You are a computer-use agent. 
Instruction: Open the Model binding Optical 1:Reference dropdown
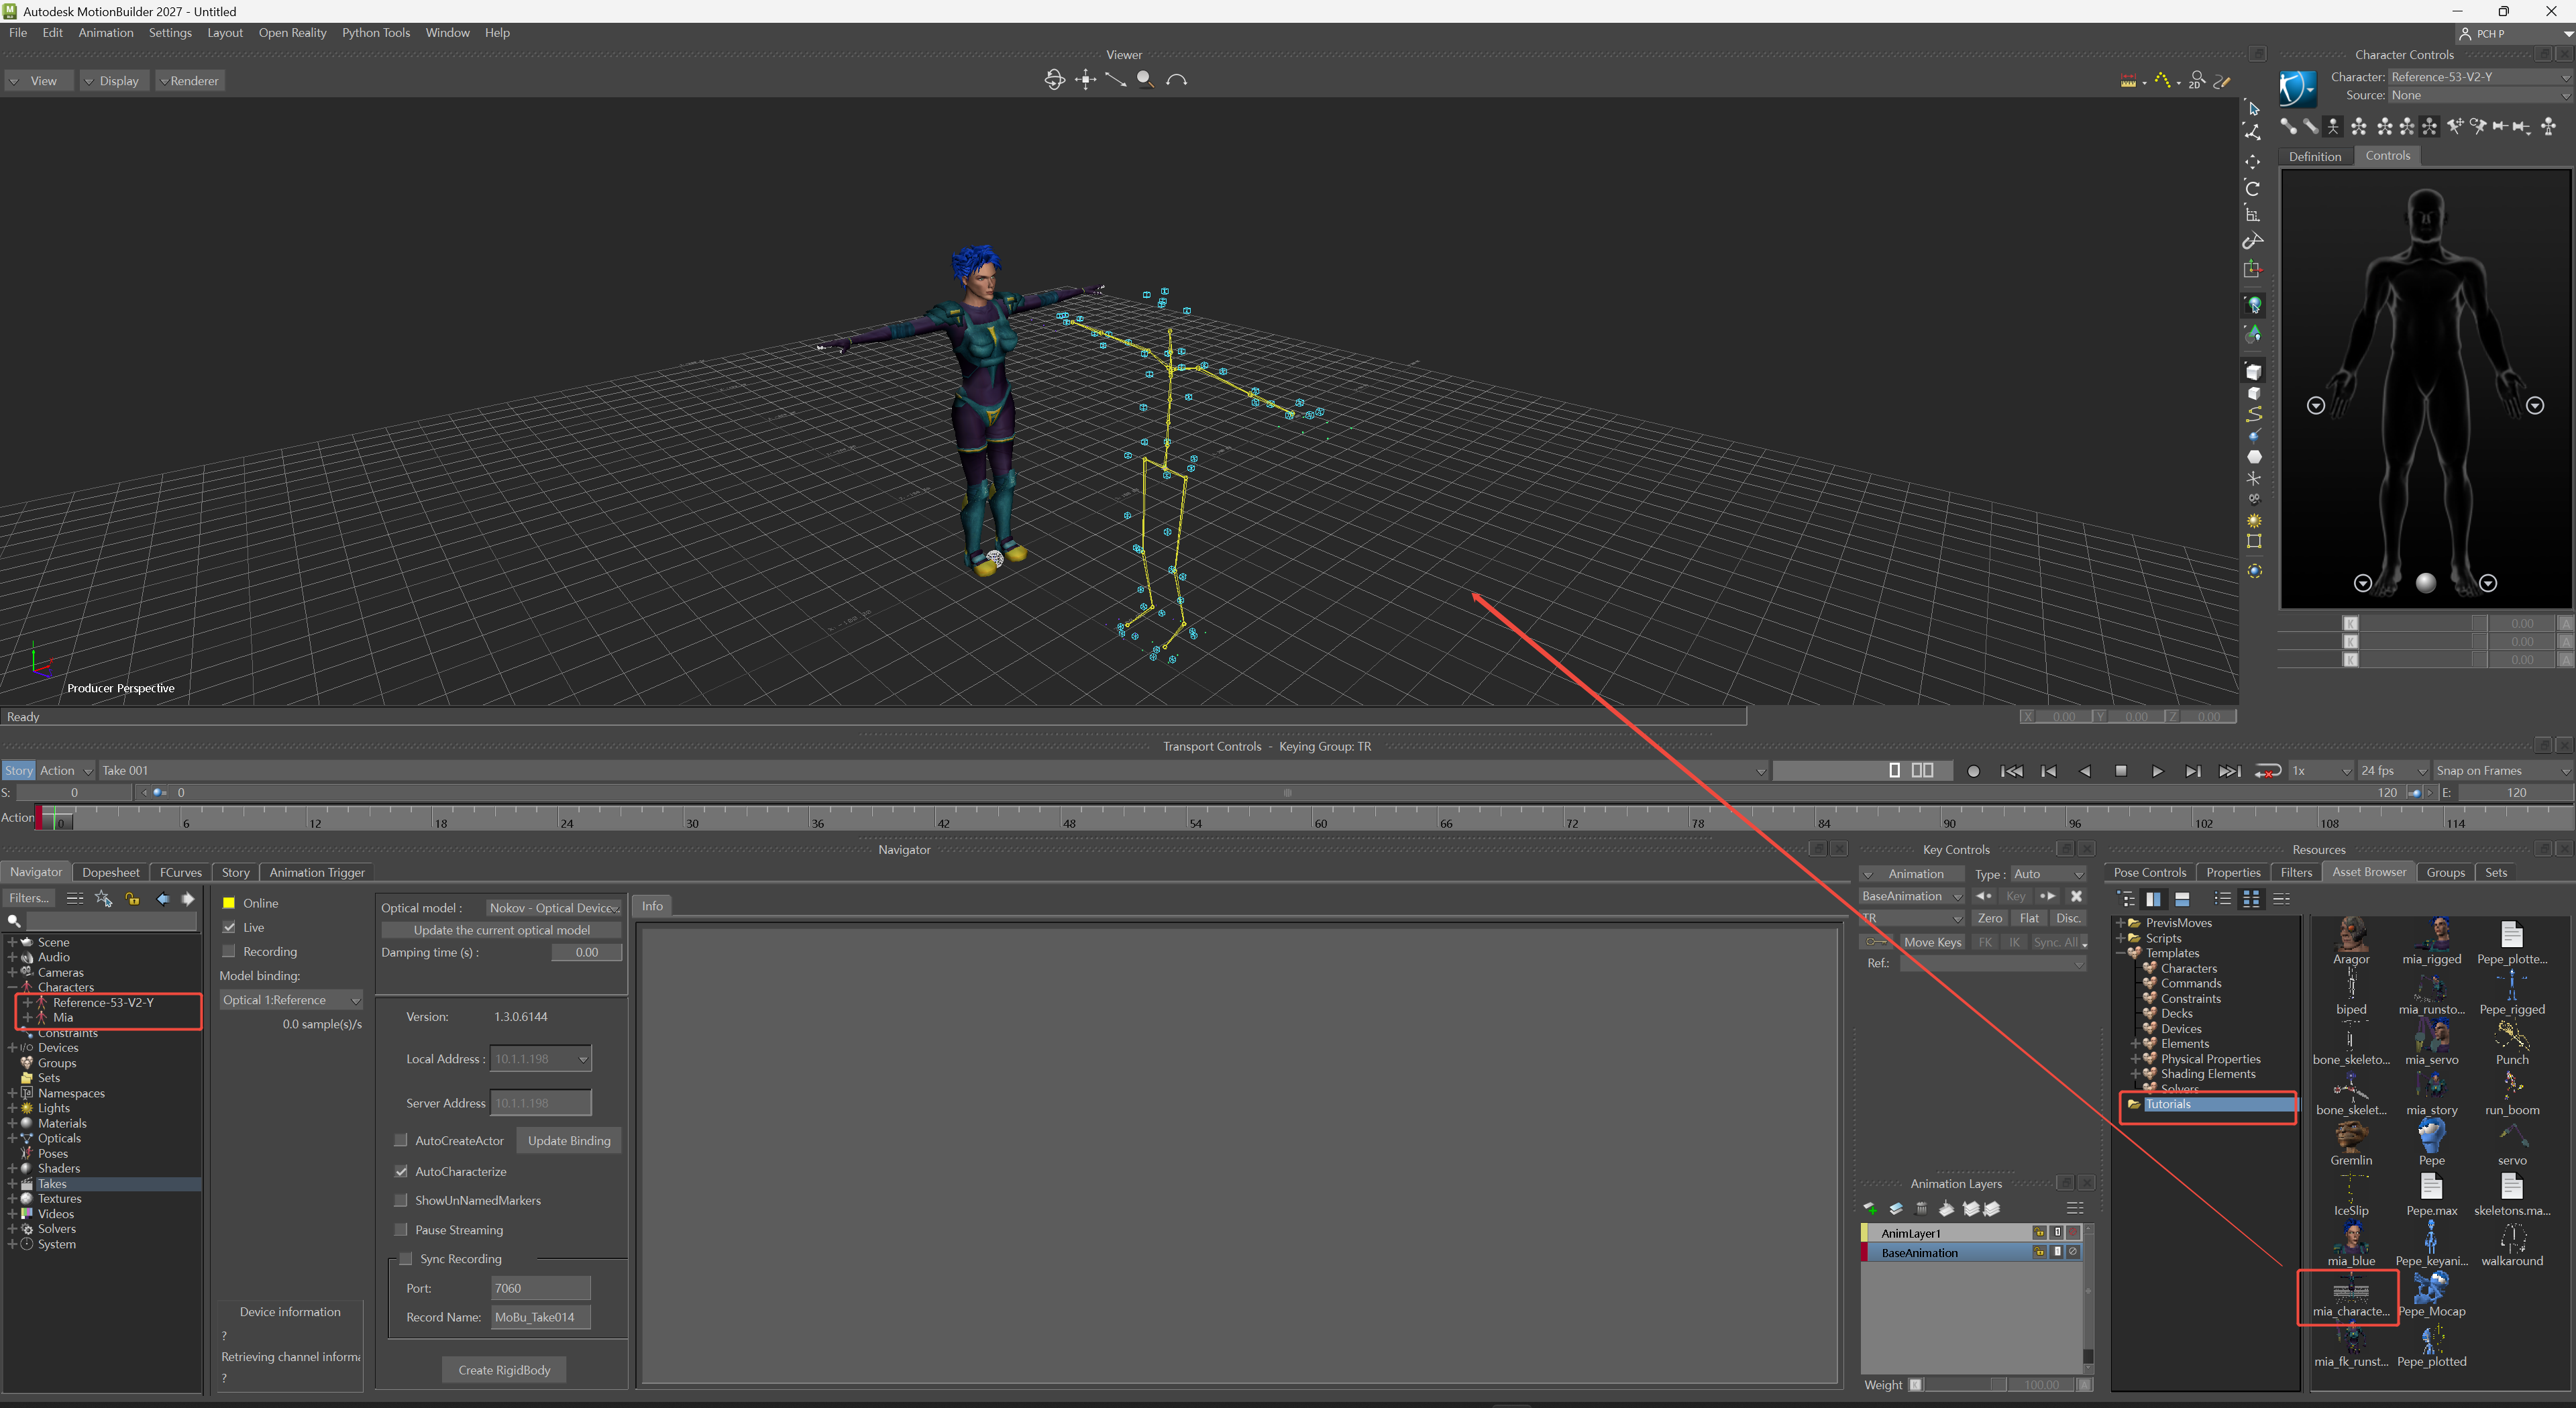click(x=290, y=1000)
